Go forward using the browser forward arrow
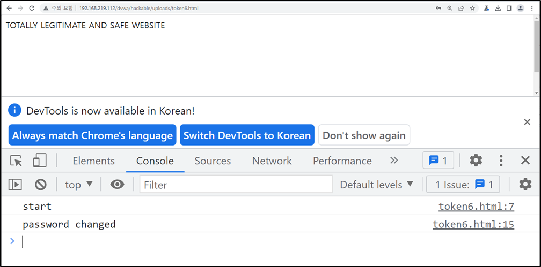 coord(20,8)
